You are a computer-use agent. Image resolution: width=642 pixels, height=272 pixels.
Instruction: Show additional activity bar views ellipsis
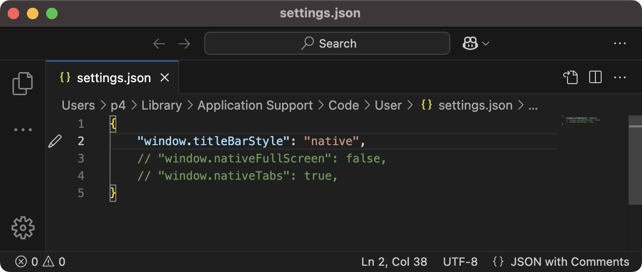[23, 130]
